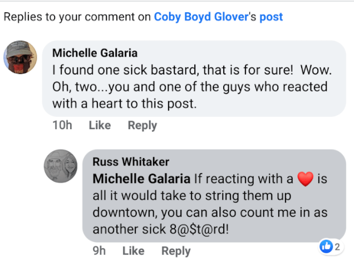Click the red heart emoji in Russ's reply

point(304,179)
